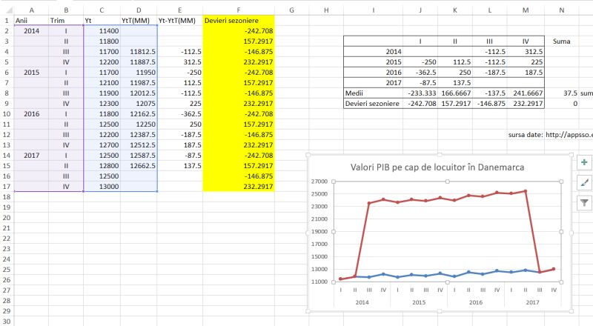
Task: Click the red data series line in chart
Action: pyautogui.click(x=448, y=197)
